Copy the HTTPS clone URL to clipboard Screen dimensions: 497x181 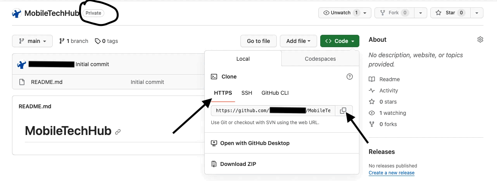pos(343,111)
